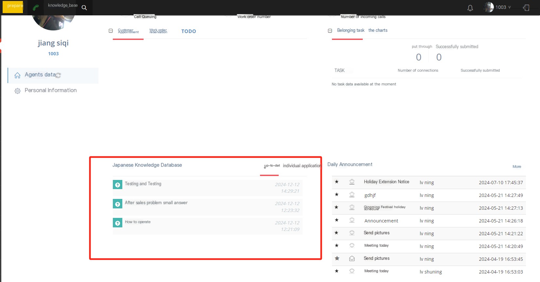Open the Announcement entry
Image resolution: width=540 pixels, height=282 pixels.
click(381, 221)
